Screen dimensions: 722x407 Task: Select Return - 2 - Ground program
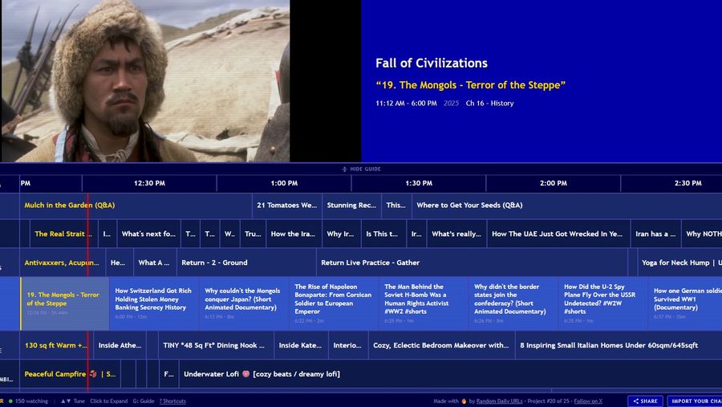246,263
